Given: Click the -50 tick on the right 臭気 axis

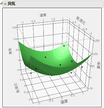Looking at the screenshot, I should (x=90, y=88).
